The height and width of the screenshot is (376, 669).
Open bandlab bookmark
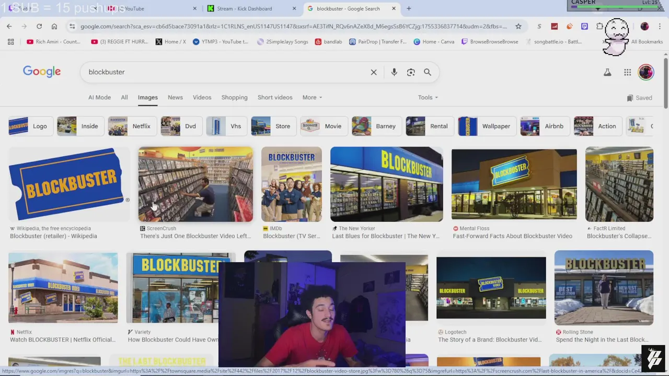pyautogui.click(x=328, y=42)
